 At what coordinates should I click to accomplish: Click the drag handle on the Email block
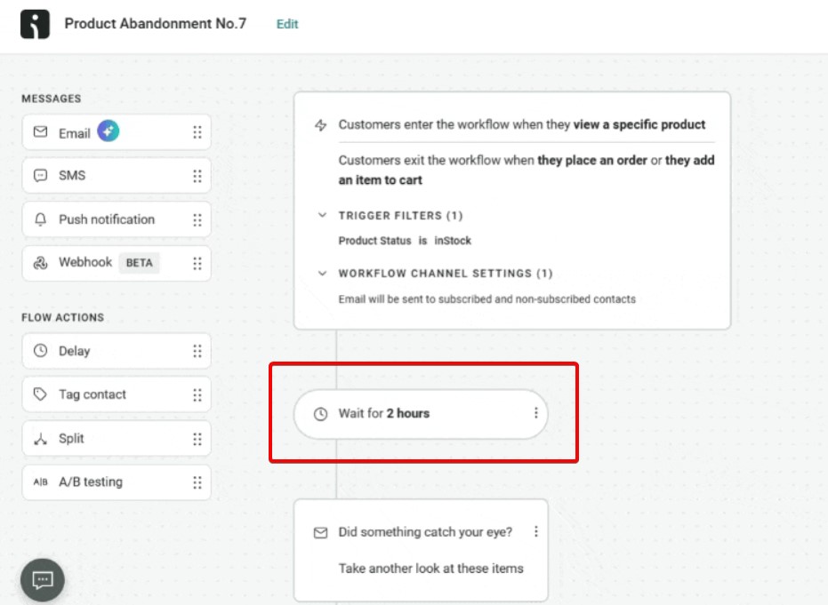197,131
